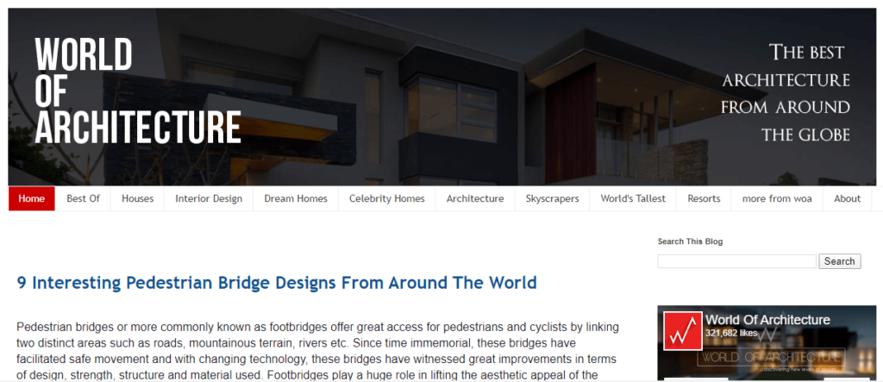Screen dimensions: 883x382
Task: Open the Architecture menu item
Action: click(475, 198)
